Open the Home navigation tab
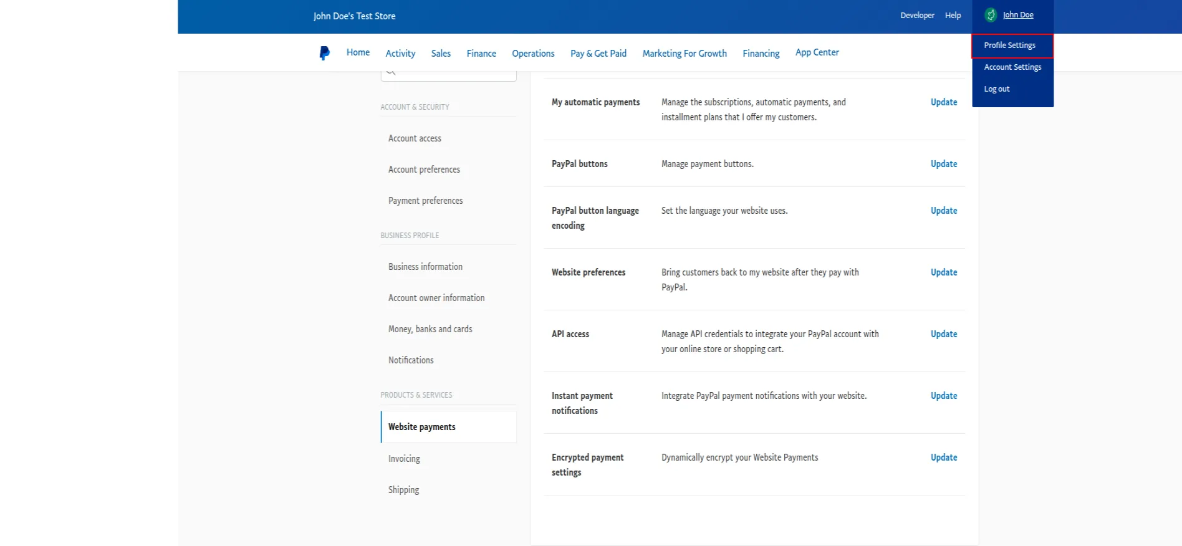This screenshot has height=546, width=1182. [358, 52]
